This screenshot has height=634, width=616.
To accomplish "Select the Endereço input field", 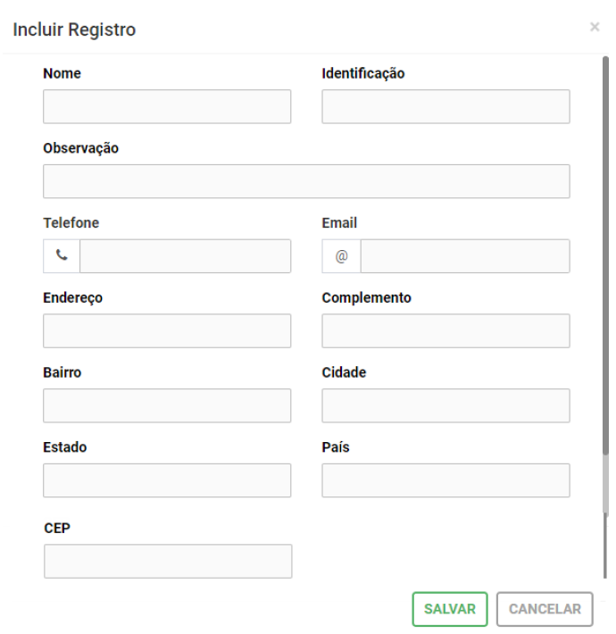I will point(167,330).
